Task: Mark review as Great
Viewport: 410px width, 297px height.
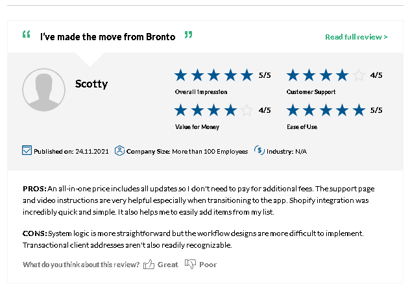Action: tap(167, 265)
